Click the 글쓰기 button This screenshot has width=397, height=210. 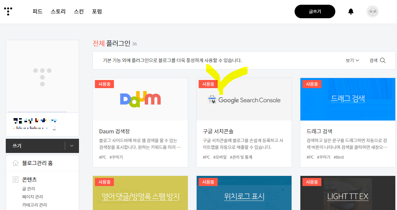click(x=315, y=11)
